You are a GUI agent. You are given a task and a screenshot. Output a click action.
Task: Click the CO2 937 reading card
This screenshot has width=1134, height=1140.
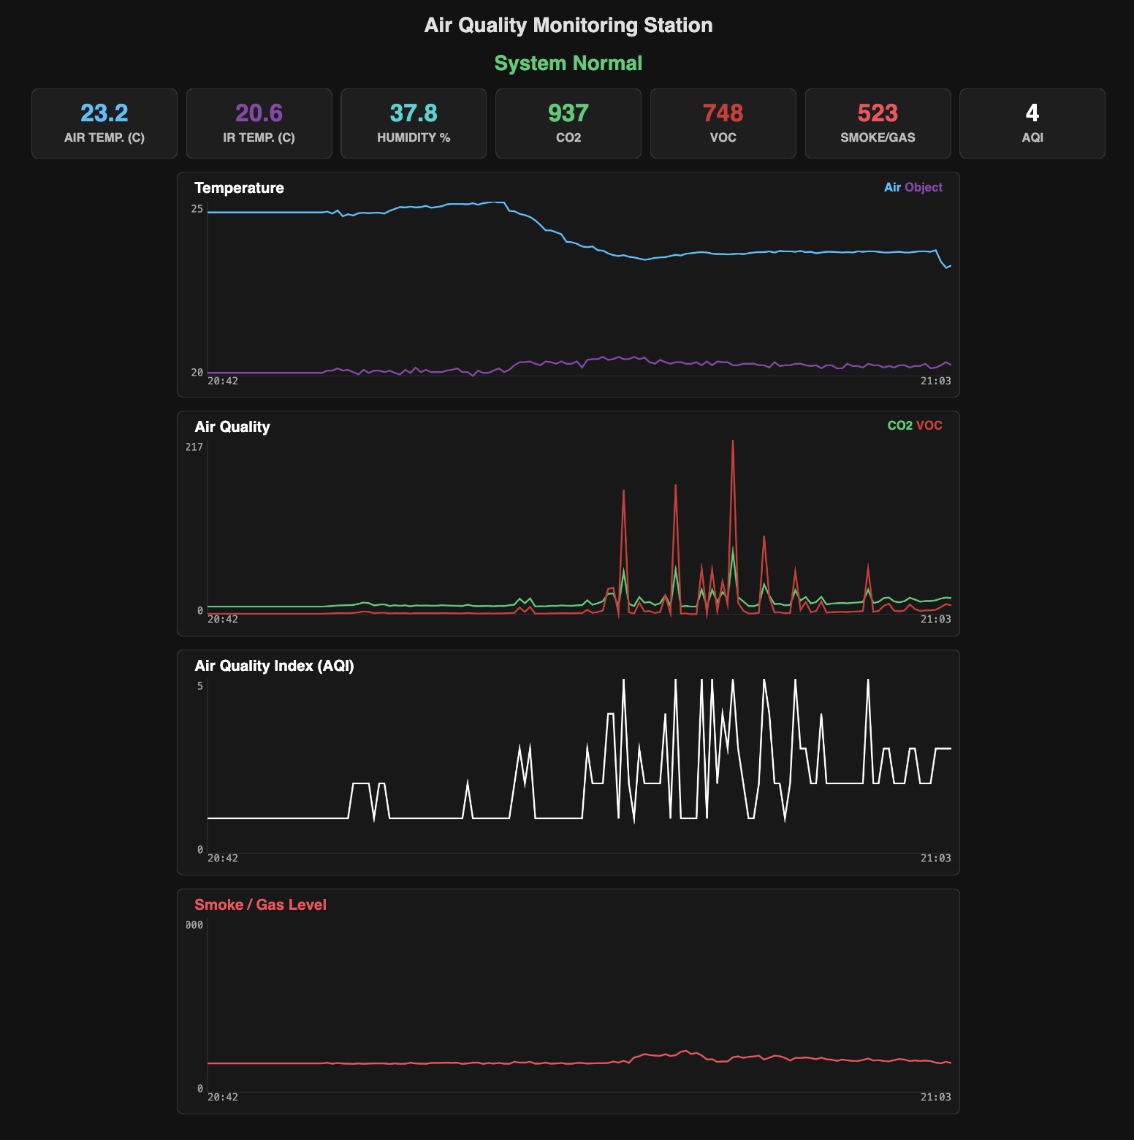tap(568, 123)
